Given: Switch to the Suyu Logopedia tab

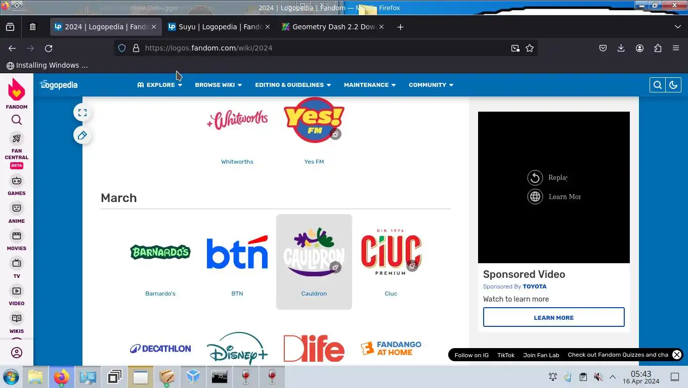Looking at the screenshot, I should (x=220, y=27).
